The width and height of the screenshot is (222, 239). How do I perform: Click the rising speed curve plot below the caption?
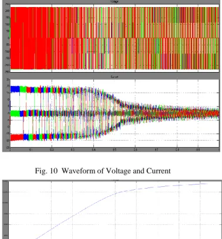click(x=115, y=210)
